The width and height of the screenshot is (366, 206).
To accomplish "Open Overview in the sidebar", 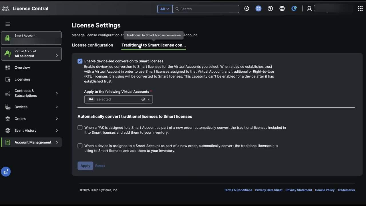I will (22, 68).
